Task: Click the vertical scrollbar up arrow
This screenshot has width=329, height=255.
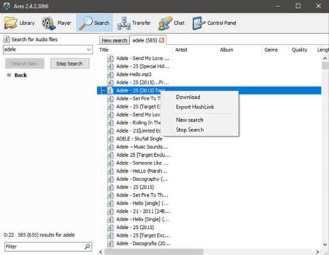Action: 325,58
